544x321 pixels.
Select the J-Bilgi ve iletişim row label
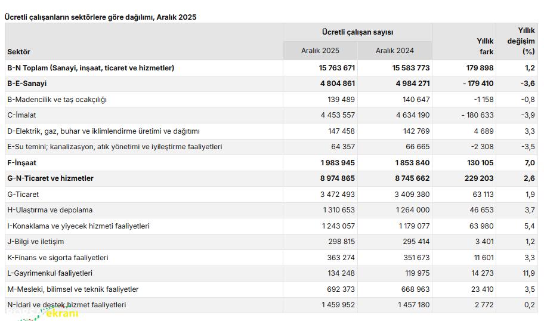point(35,242)
